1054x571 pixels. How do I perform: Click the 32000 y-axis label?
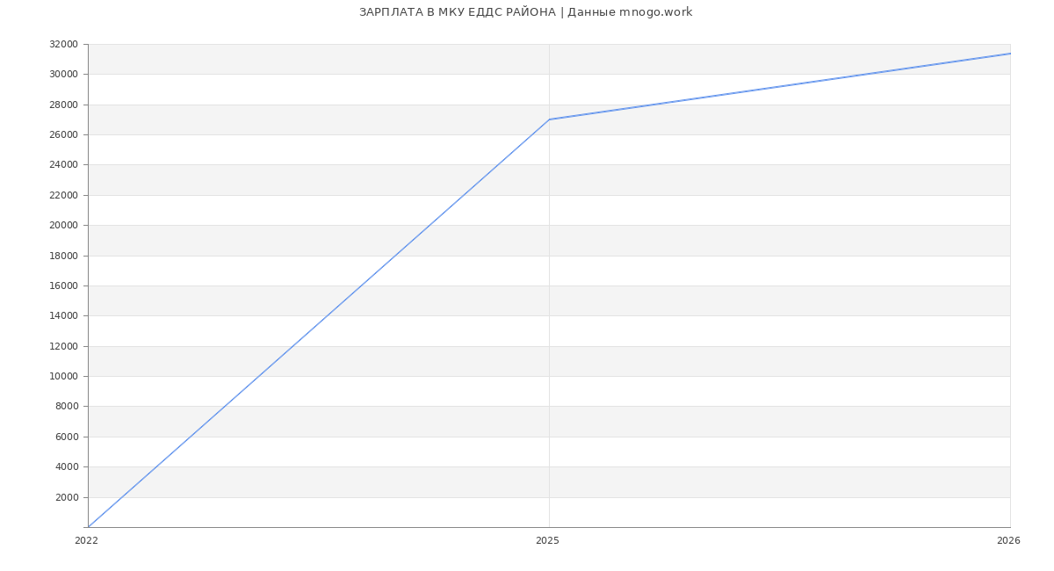click(x=63, y=44)
